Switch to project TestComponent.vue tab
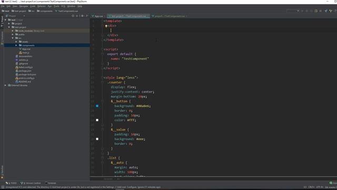This screenshot has width=337, height=190. tap(170, 16)
